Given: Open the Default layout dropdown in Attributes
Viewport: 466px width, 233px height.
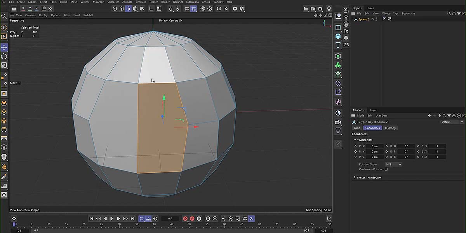Looking at the screenshot, I should click(x=452, y=122).
